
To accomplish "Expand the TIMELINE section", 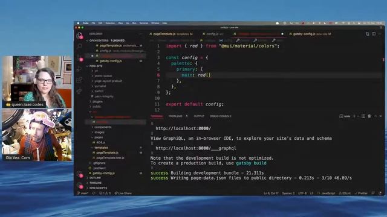I will tap(96, 183).
